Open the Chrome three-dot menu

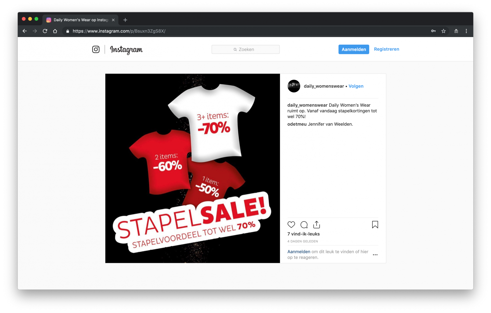pyautogui.click(x=466, y=31)
